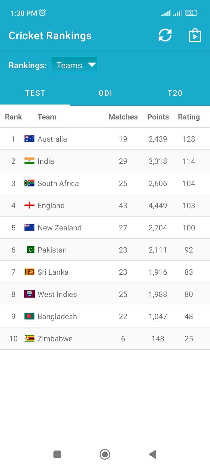Screen dimensions: 210x467
Task: Tap the Rating column header
Action: tap(189, 117)
